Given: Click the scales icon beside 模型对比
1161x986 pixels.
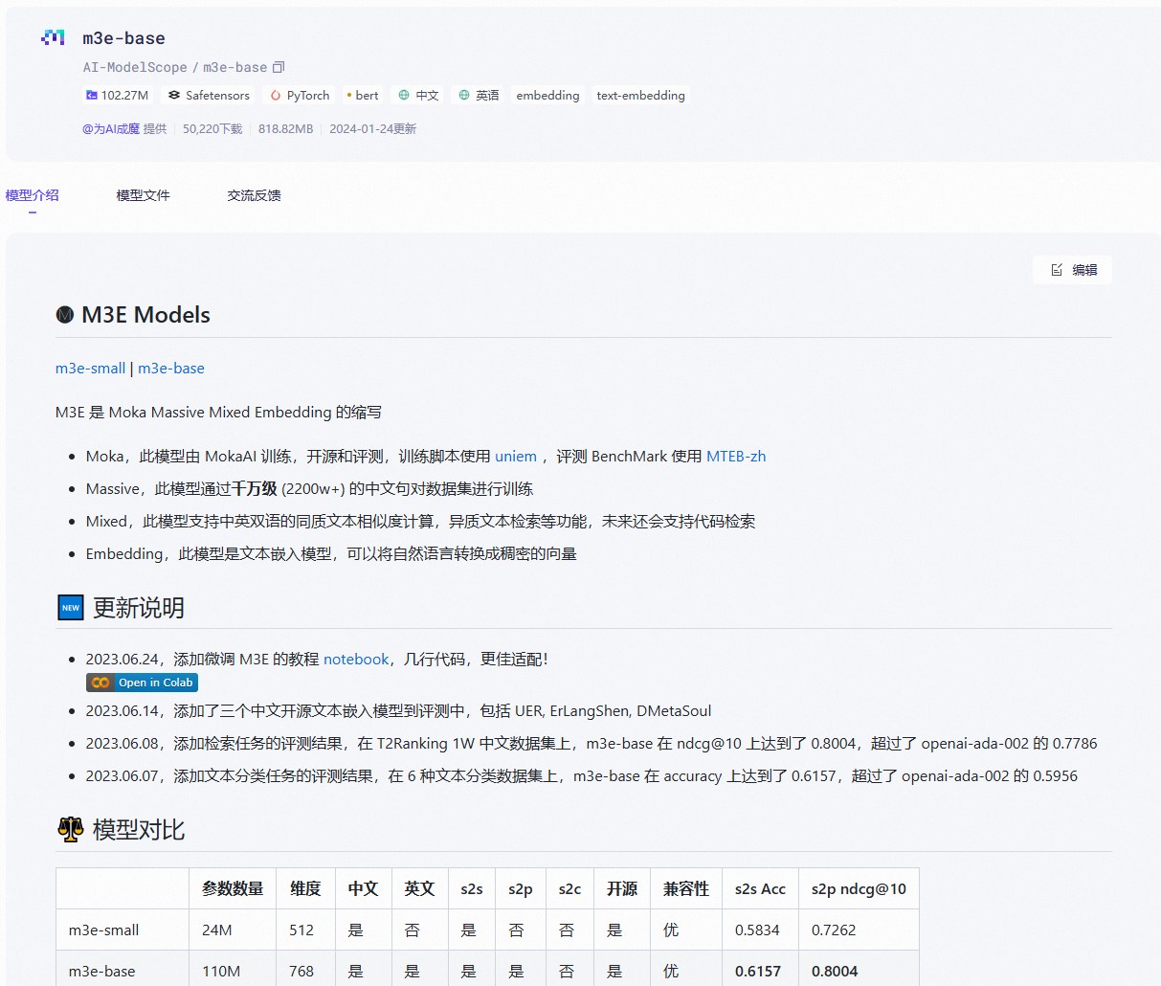Looking at the screenshot, I should tap(71, 829).
